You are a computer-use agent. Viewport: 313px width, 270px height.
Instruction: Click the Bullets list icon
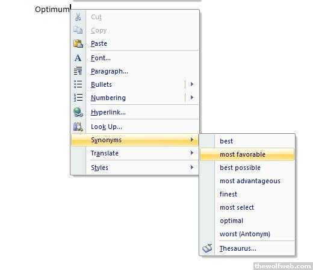(x=78, y=84)
